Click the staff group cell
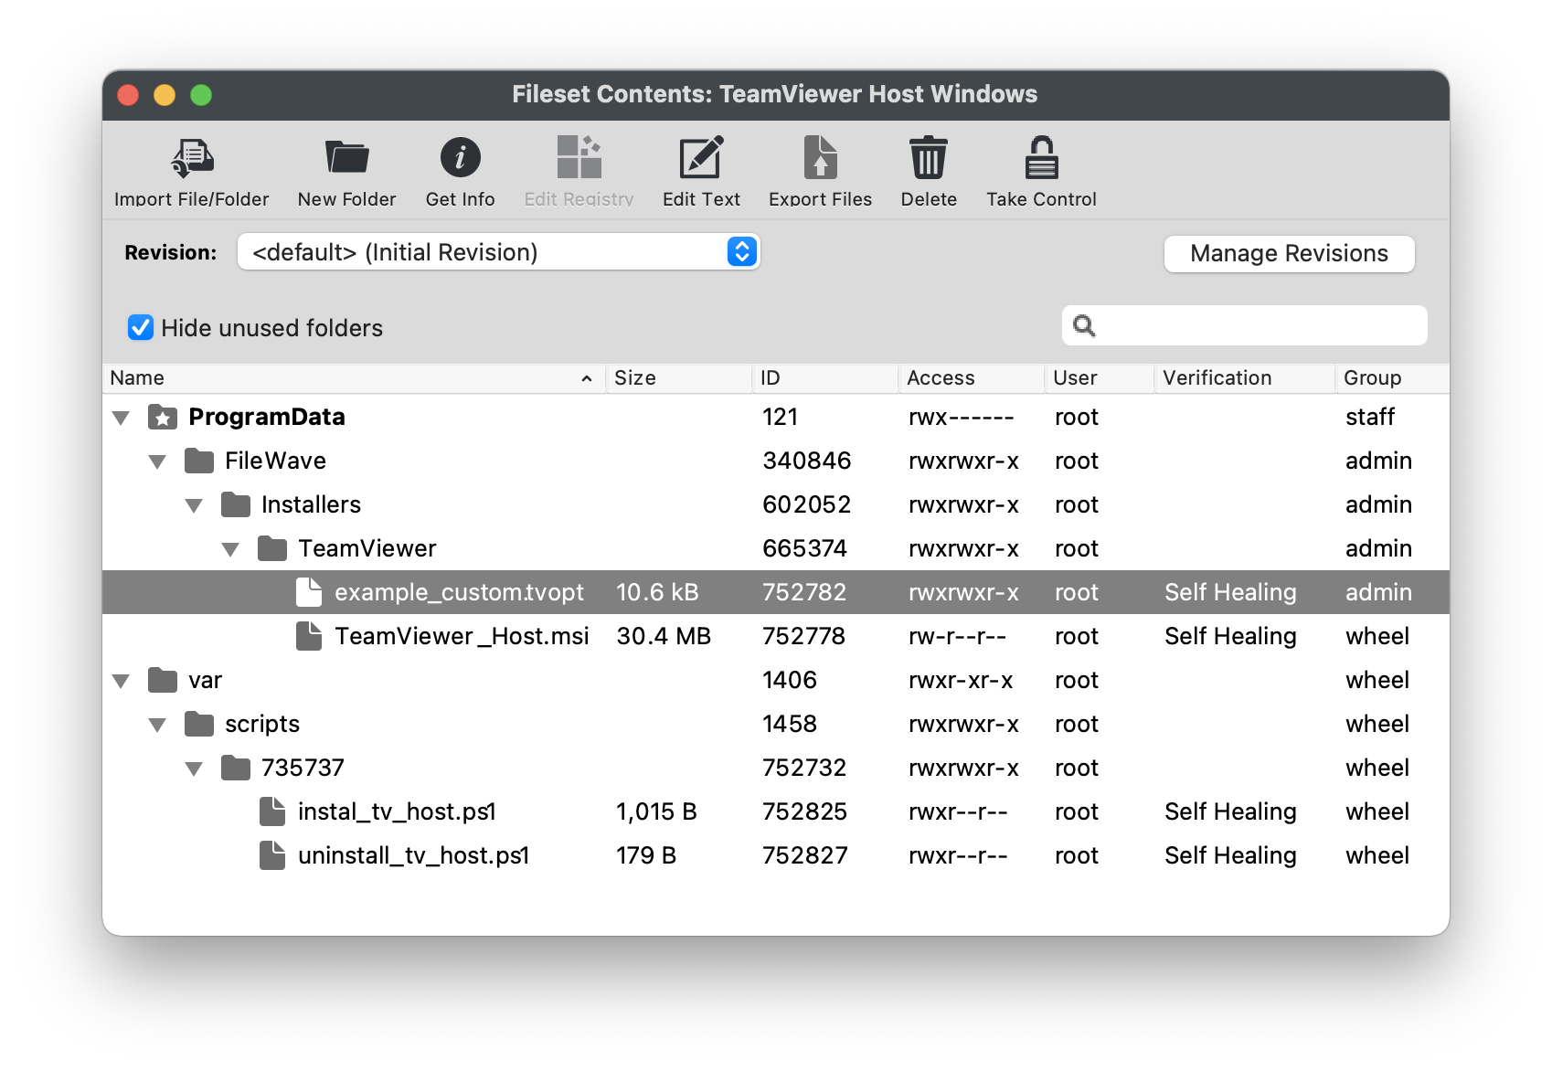 click(x=1369, y=417)
